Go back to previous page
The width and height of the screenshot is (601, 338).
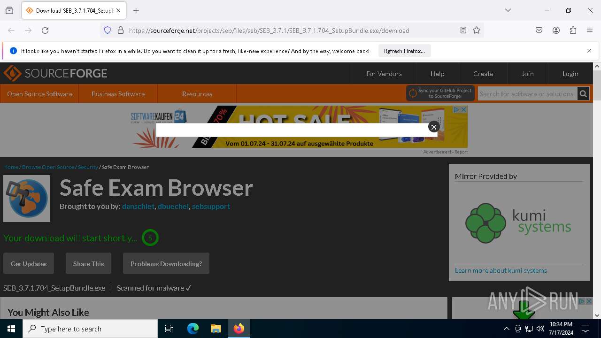pos(11,31)
